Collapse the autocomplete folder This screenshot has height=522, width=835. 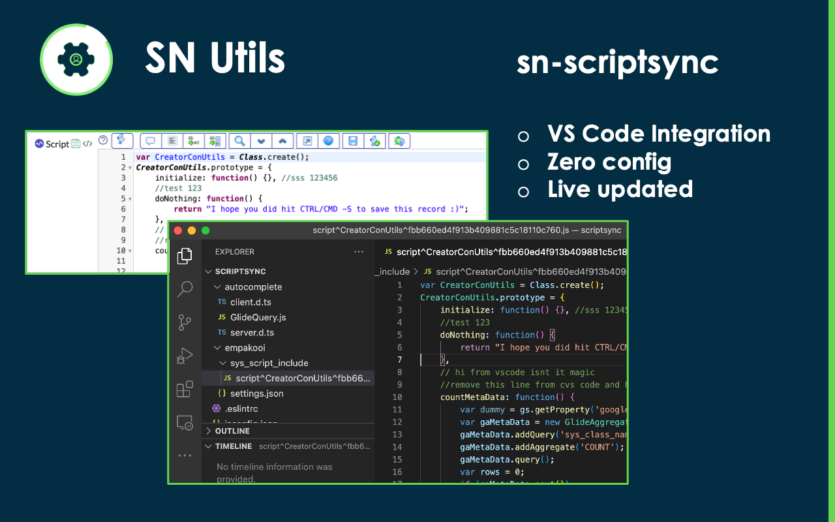tap(217, 286)
